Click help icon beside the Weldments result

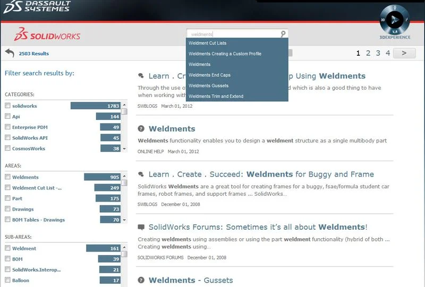point(141,128)
